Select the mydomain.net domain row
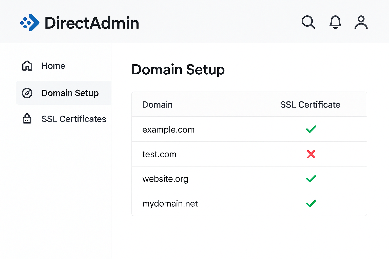This screenshot has height=259, width=389. click(x=170, y=204)
